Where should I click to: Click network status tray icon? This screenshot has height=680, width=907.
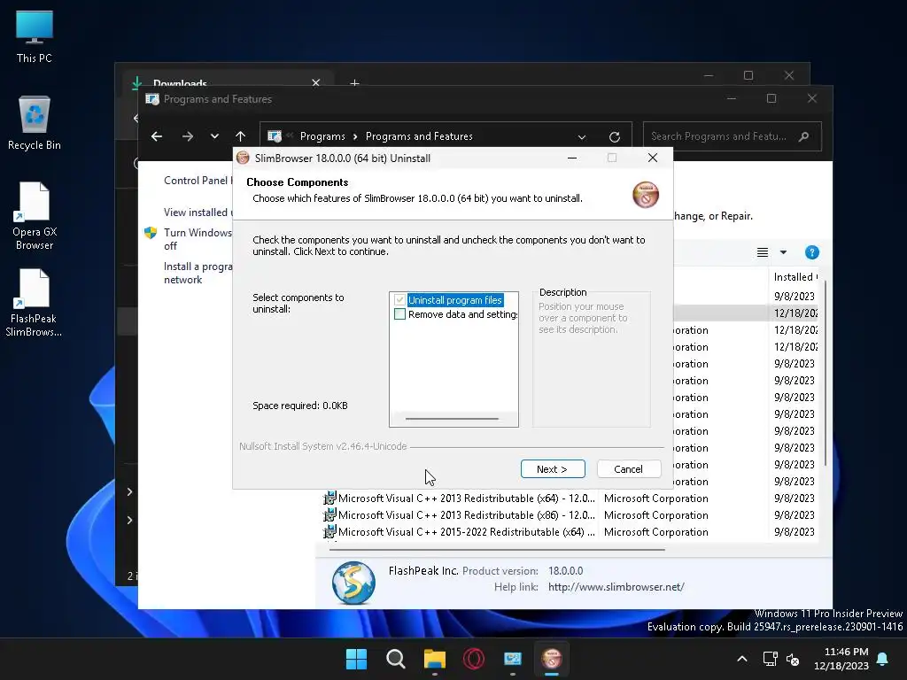[x=770, y=659]
